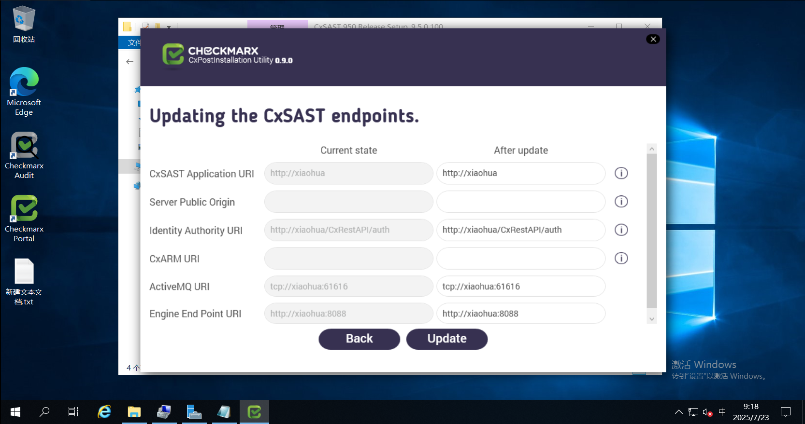Screen dimensions: 805x424
Task: Open taskbar search
Action: pos(44,412)
